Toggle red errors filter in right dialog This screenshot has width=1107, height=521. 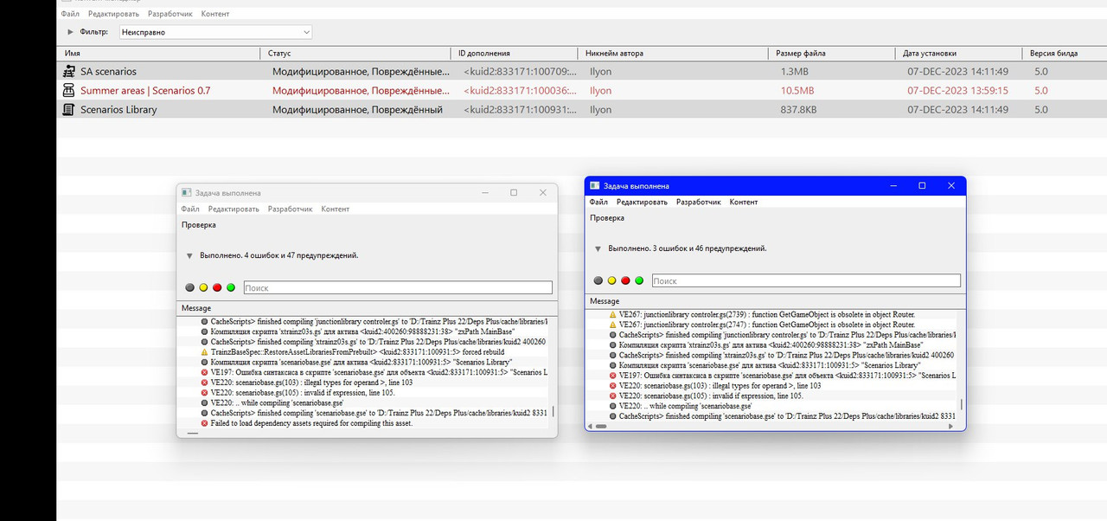pyautogui.click(x=625, y=280)
